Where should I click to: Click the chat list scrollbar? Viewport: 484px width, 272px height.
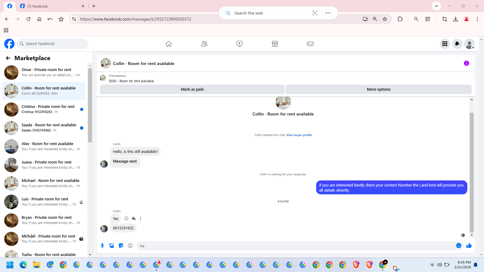tap(90, 105)
